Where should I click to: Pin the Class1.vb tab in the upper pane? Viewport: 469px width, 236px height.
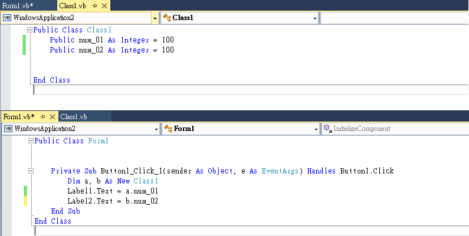pos(94,5)
